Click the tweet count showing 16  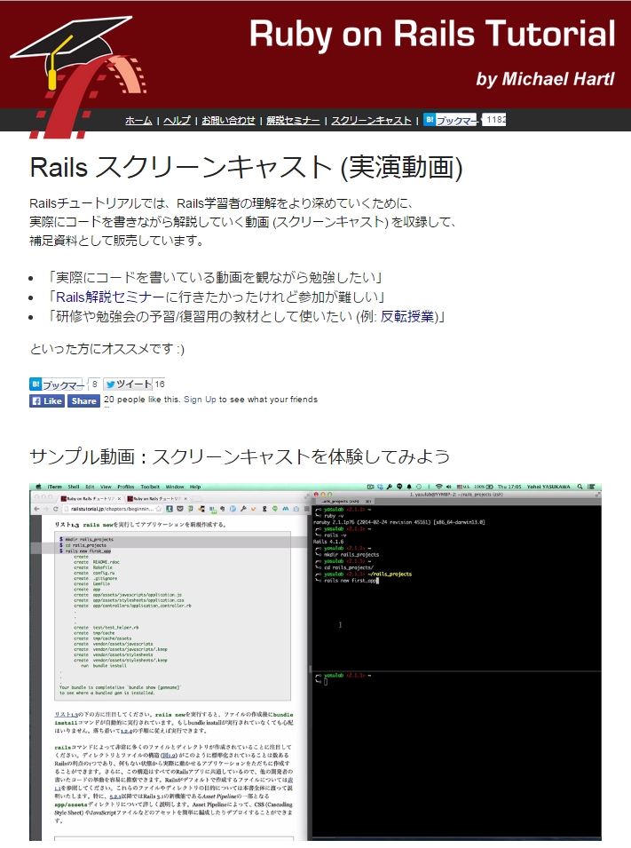[159, 384]
